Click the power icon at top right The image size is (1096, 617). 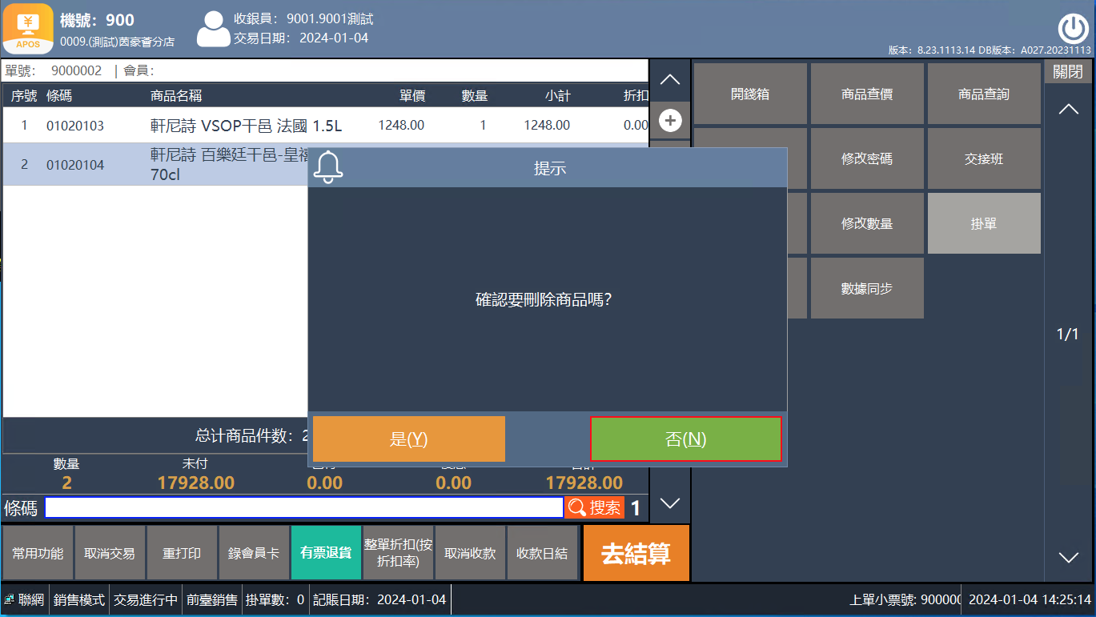click(1073, 29)
